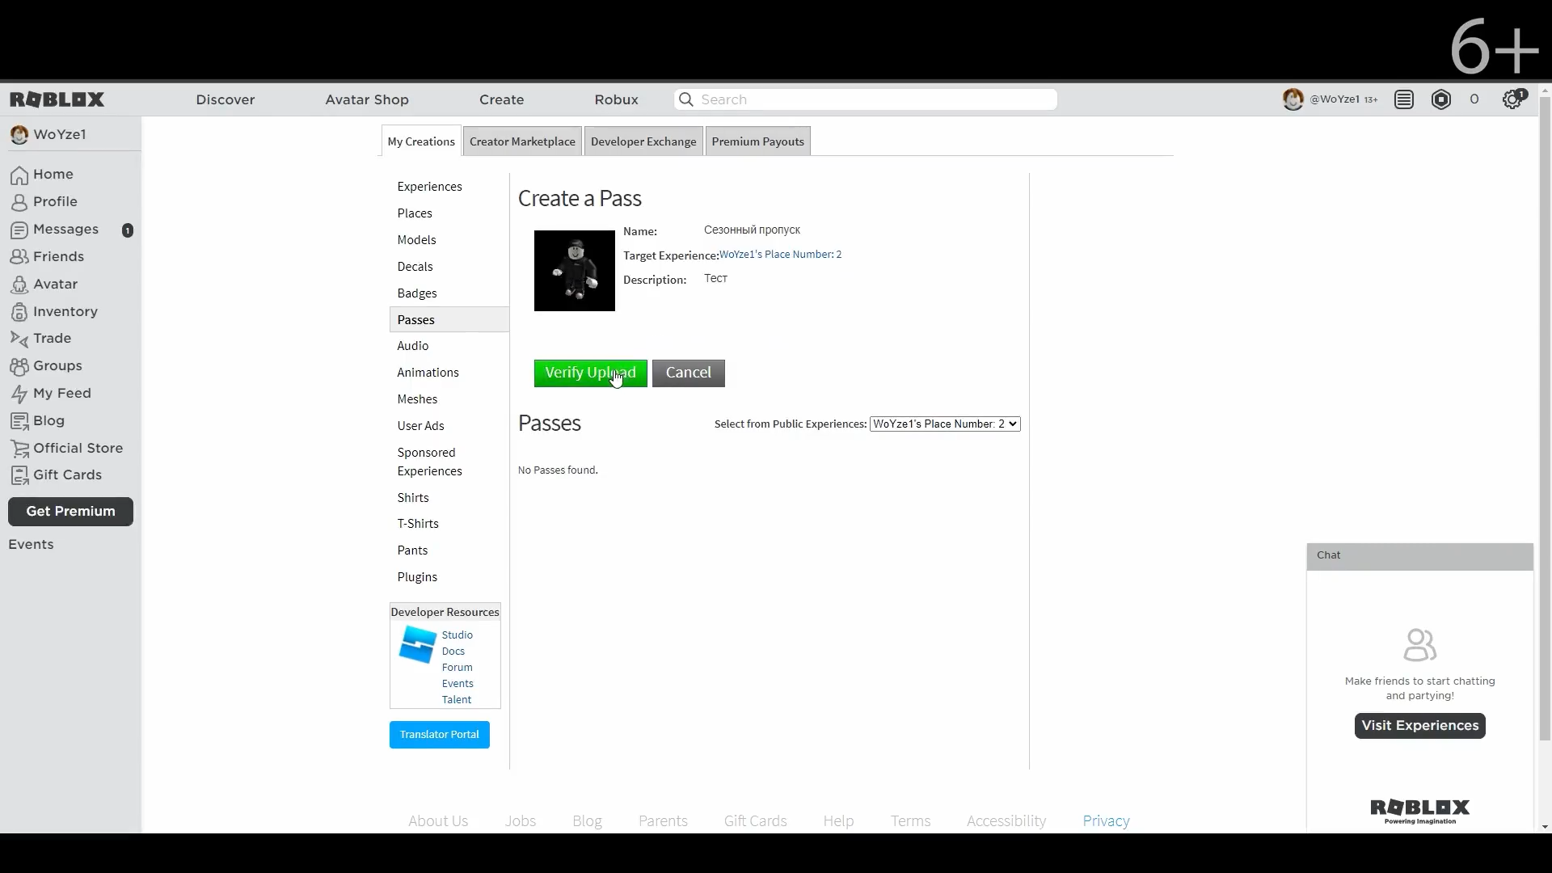Select Badges in creations list
Image resolution: width=1552 pixels, height=873 pixels.
[x=417, y=293]
